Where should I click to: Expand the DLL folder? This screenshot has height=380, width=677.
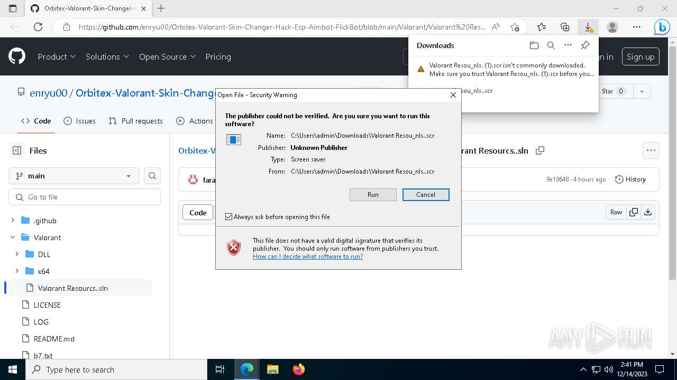tap(17, 254)
